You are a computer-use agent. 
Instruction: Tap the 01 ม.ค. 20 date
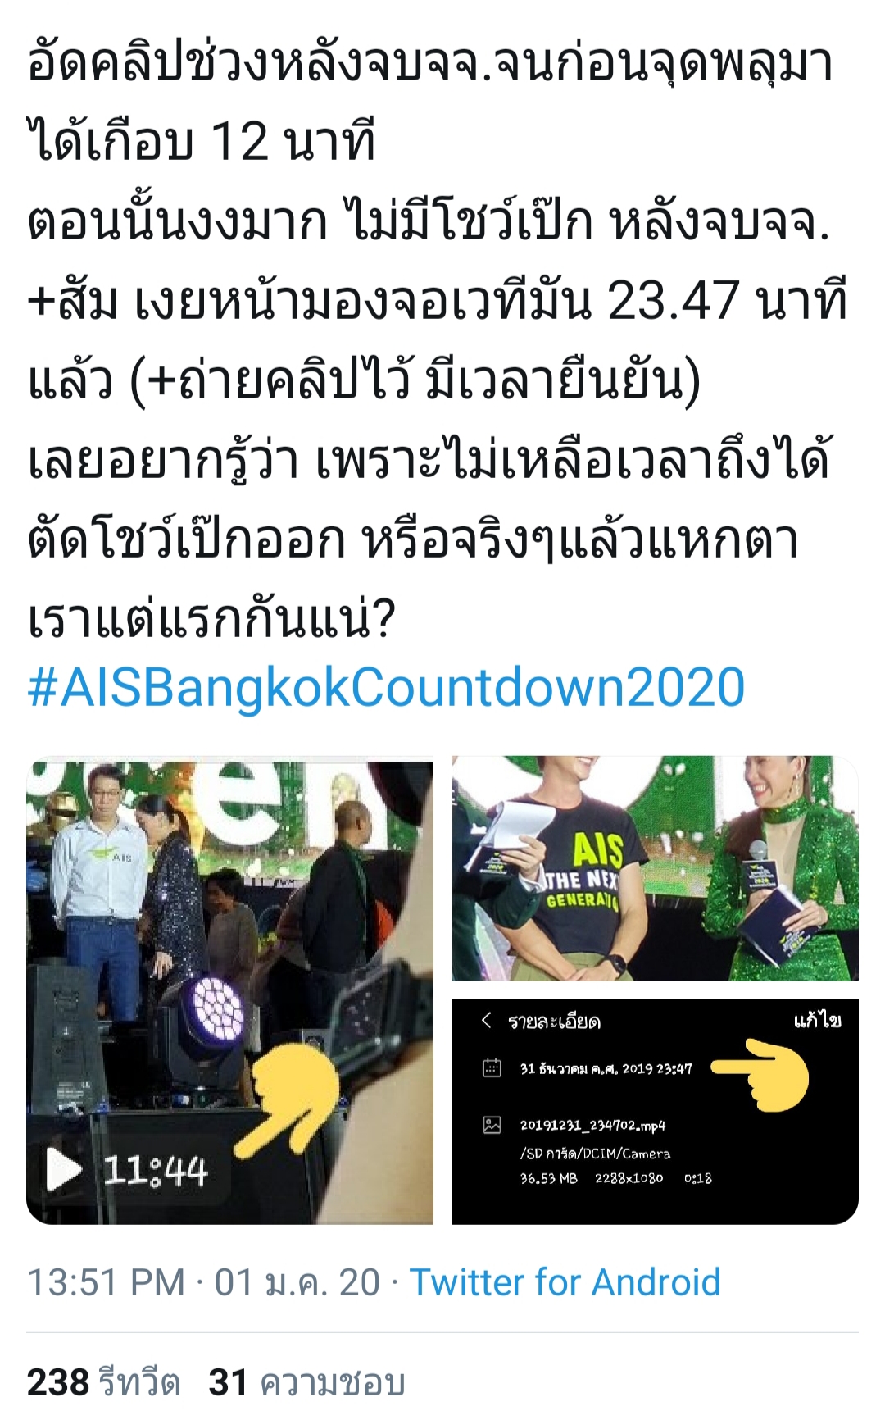pyautogui.click(x=297, y=1283)
